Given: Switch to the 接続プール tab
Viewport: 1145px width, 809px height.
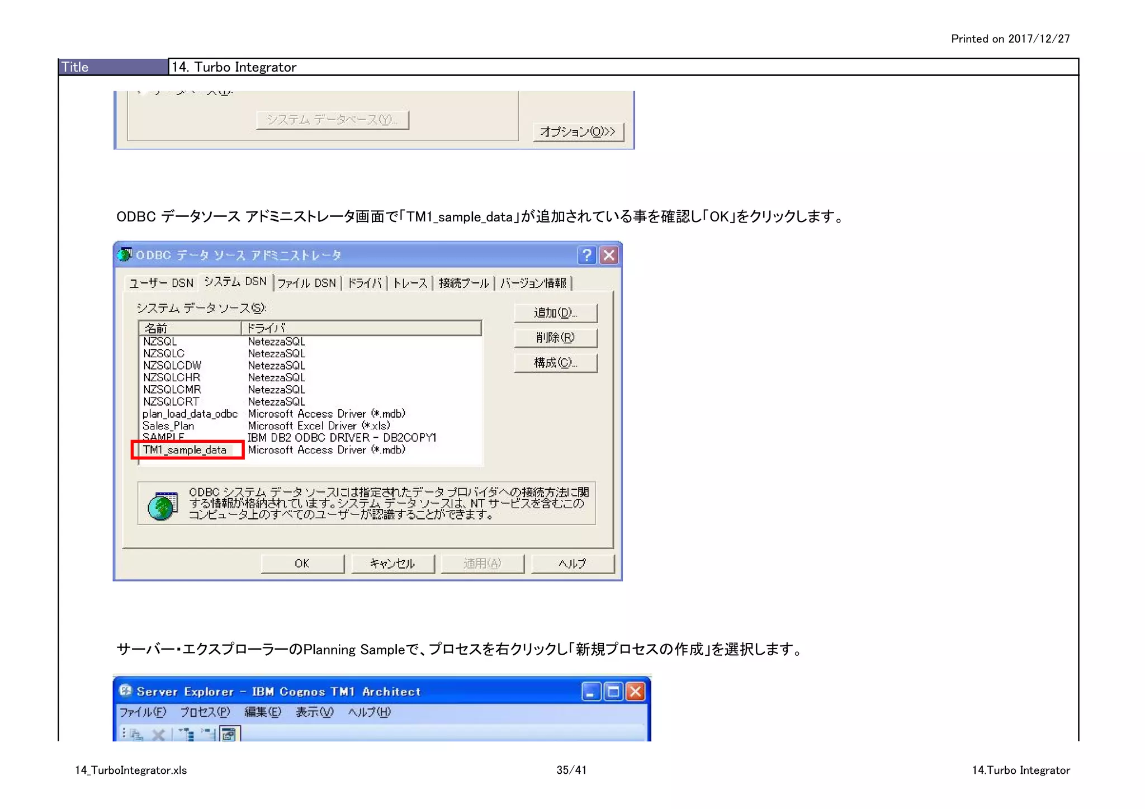Looking at the screenshot, I should point(463,283).
